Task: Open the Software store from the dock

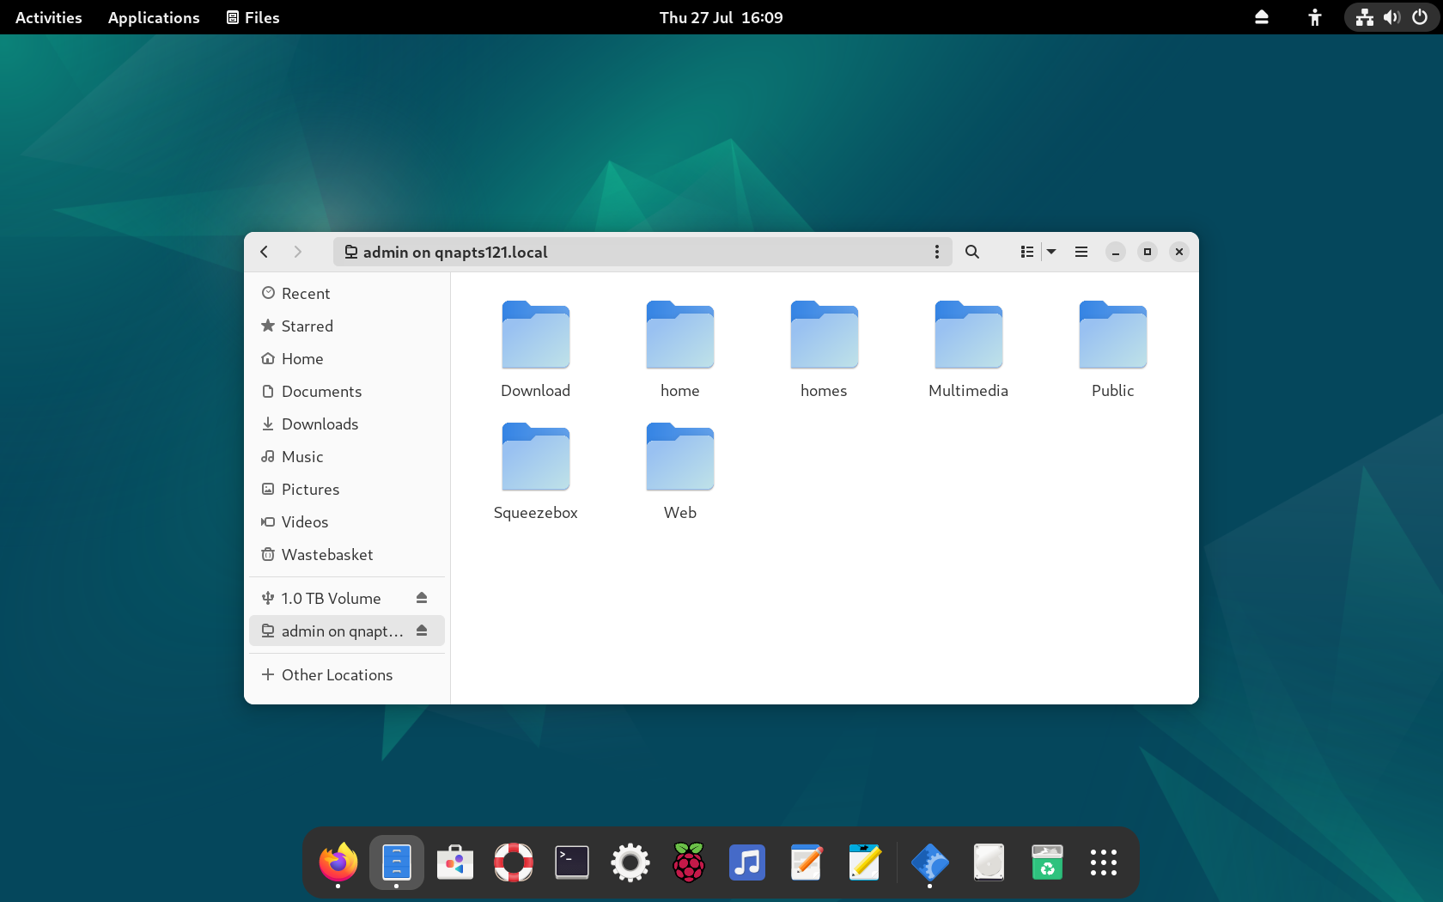Action: (x=455, y=862)
